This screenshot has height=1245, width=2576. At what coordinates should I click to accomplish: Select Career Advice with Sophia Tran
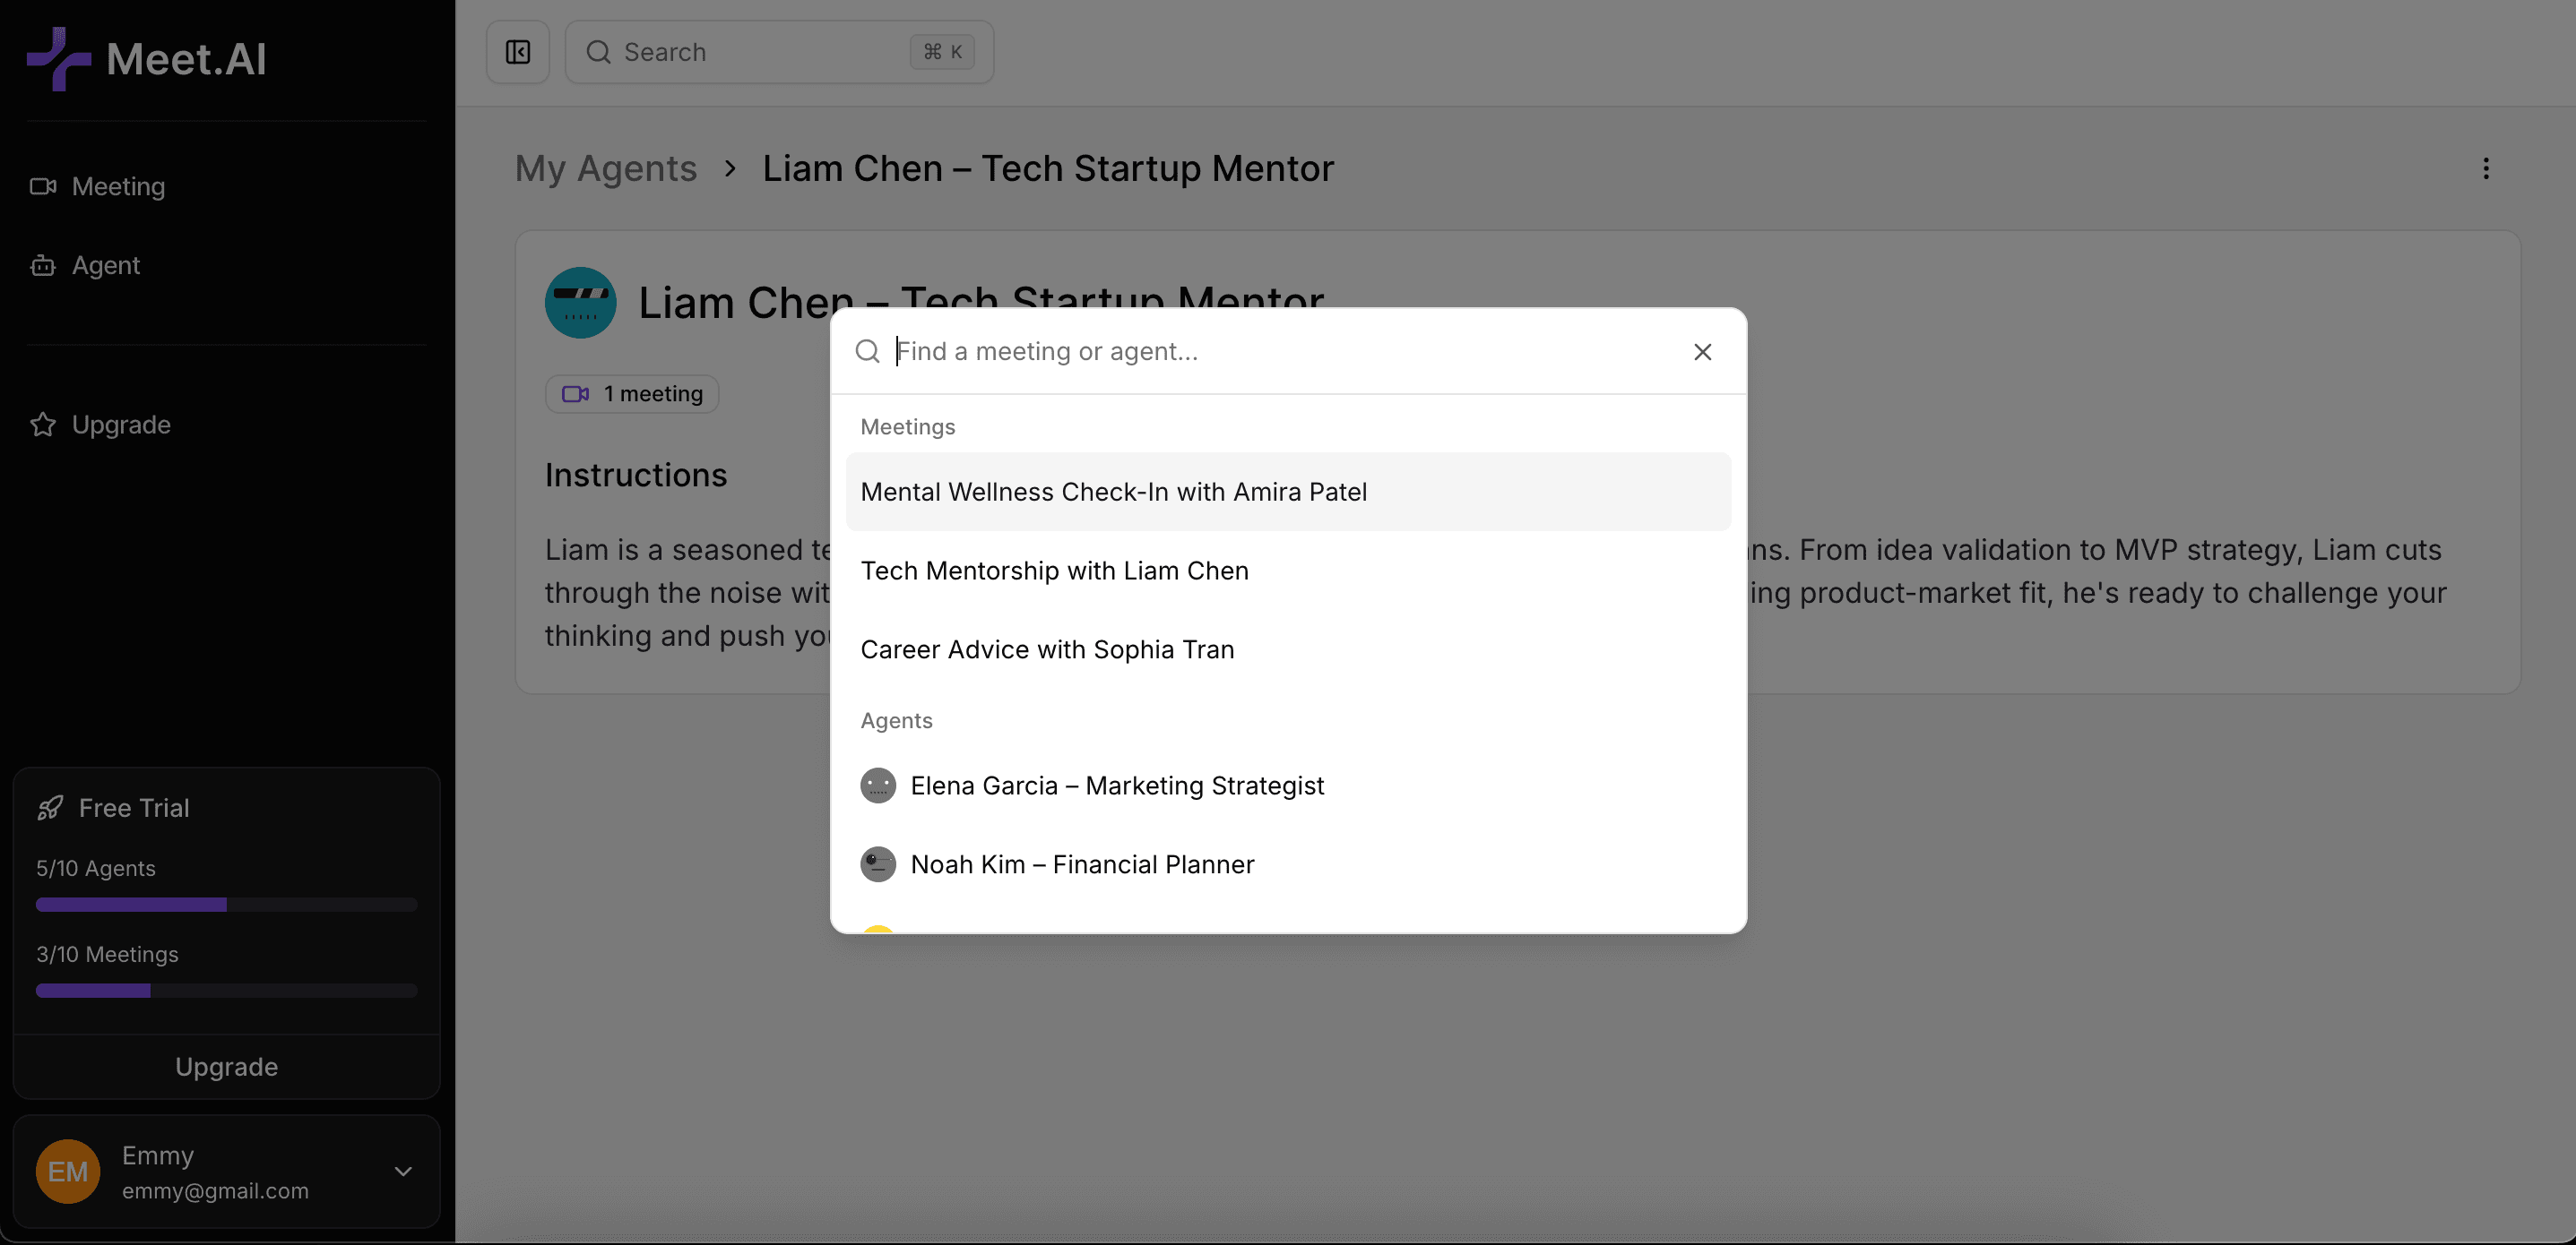[x=1046, y=649]
